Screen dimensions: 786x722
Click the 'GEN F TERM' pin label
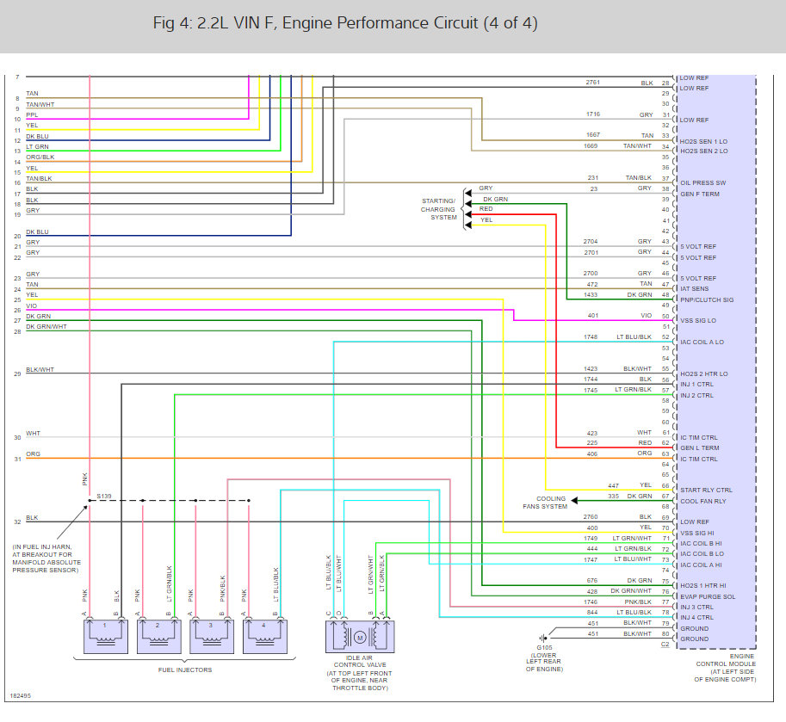pyautogui.click(x=700, y=194)
